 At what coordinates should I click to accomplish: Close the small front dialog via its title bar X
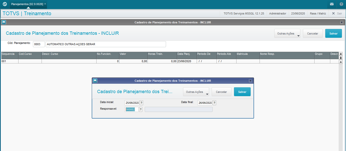[x=250, y=81]
